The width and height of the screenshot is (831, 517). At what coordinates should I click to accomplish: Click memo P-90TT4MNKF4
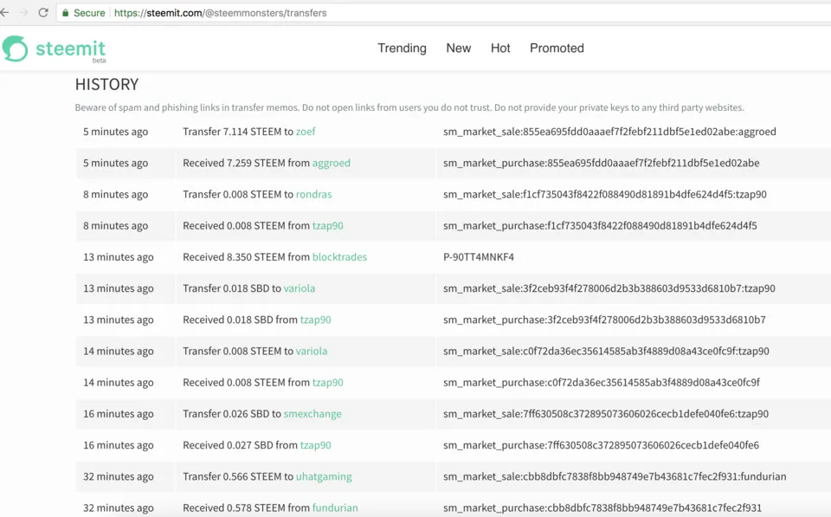point(479,257)
